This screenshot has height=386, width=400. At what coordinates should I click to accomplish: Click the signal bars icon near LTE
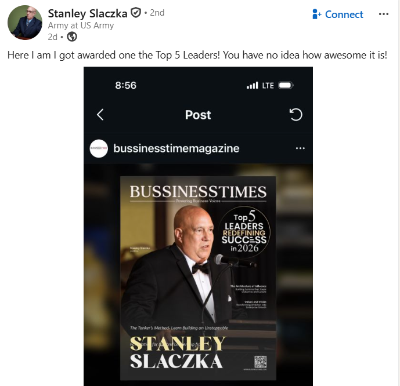tap(252, 85)
